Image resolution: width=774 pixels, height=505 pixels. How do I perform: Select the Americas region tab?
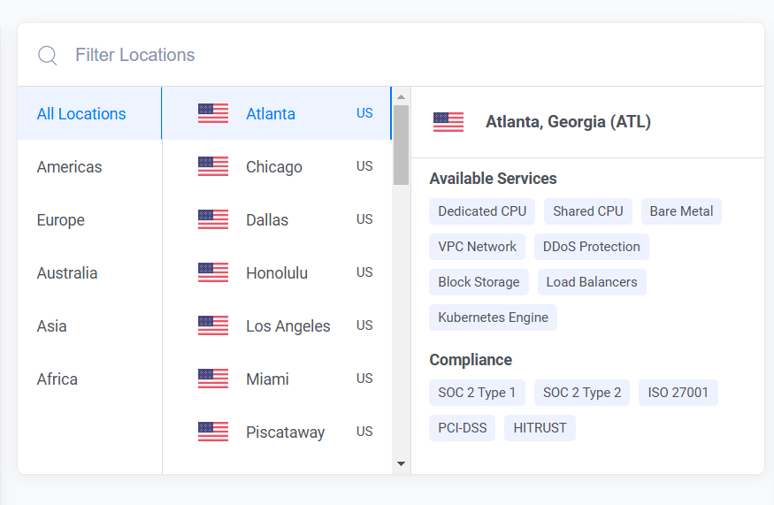click(90, 167)
